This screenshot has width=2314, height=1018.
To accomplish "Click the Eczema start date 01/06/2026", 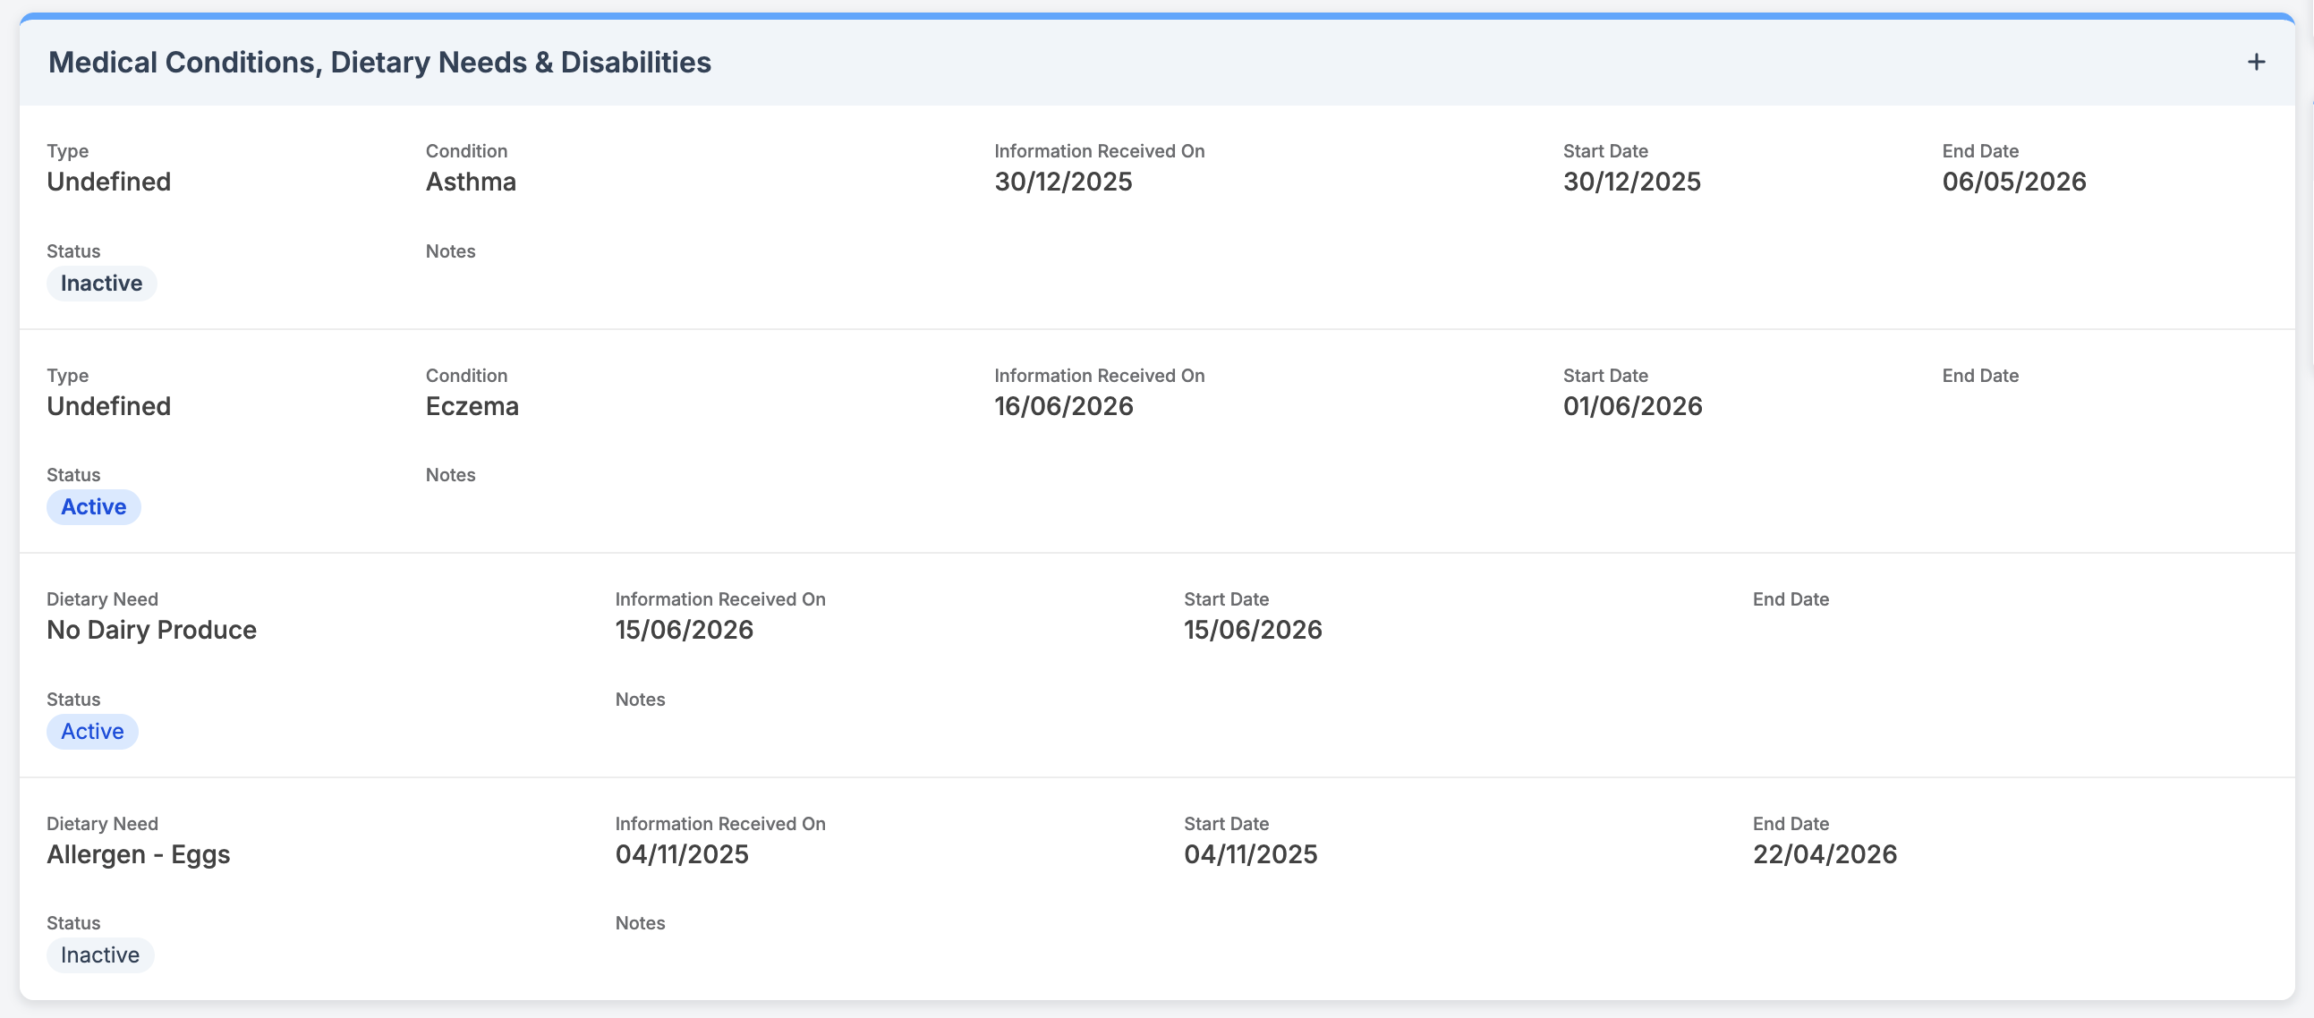I will pos(1632,406).
